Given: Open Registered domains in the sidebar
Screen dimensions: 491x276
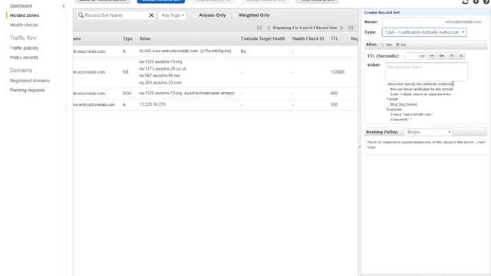Looking at the screenshot, I should pos(30,80).
